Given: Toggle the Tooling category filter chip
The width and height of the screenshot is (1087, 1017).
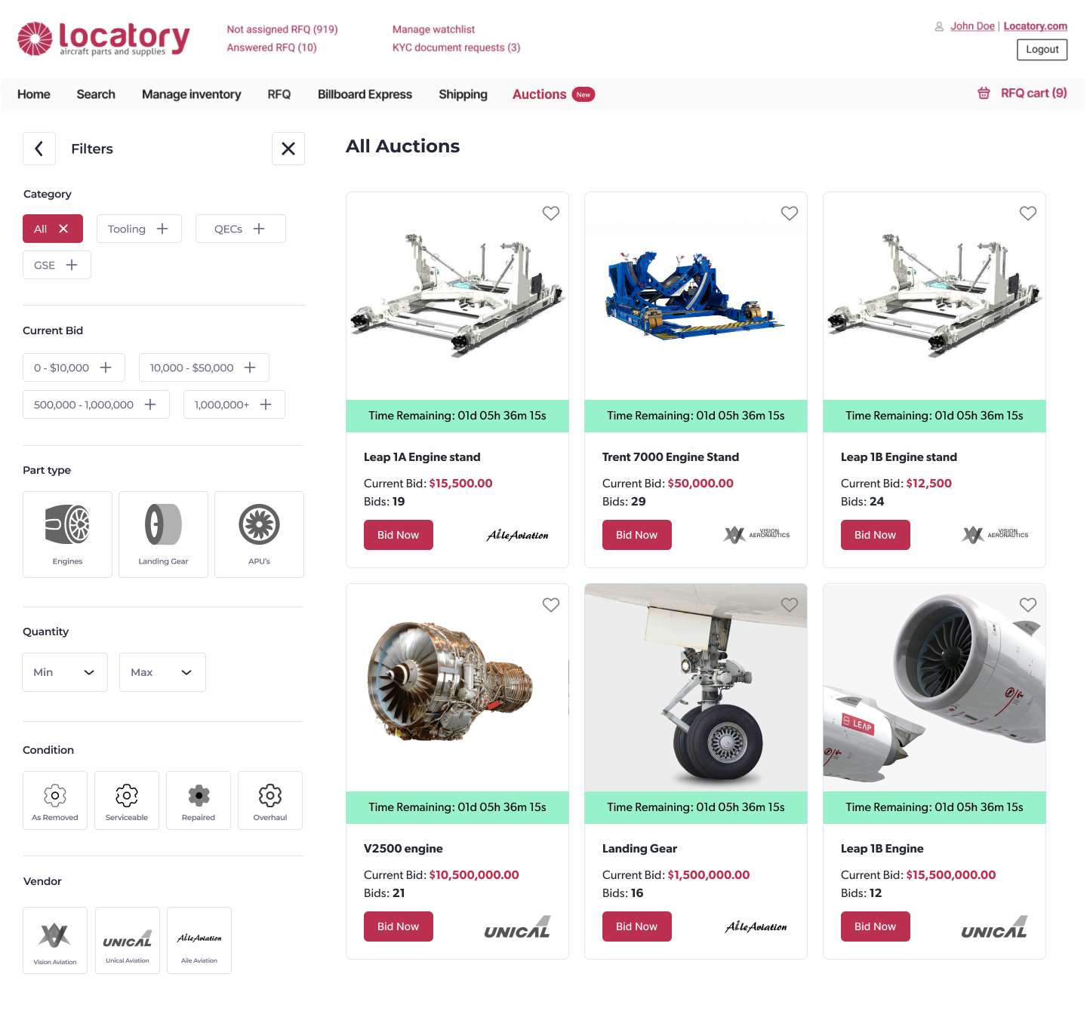Looking at the screenshot, I should tap(139, 229).
